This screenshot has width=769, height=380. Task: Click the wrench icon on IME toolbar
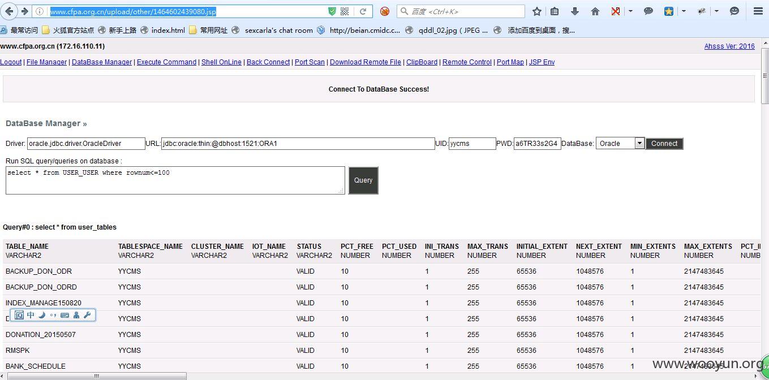point(87,315)
